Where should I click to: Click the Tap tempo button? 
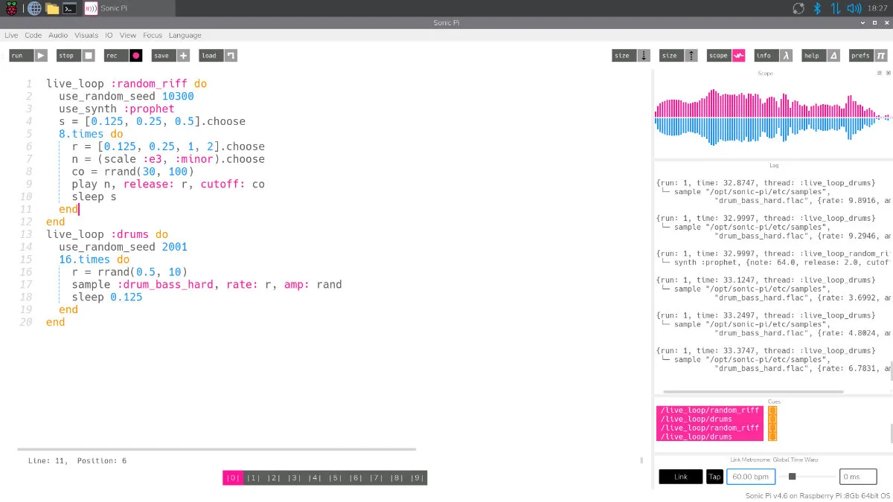pos(714,477)
